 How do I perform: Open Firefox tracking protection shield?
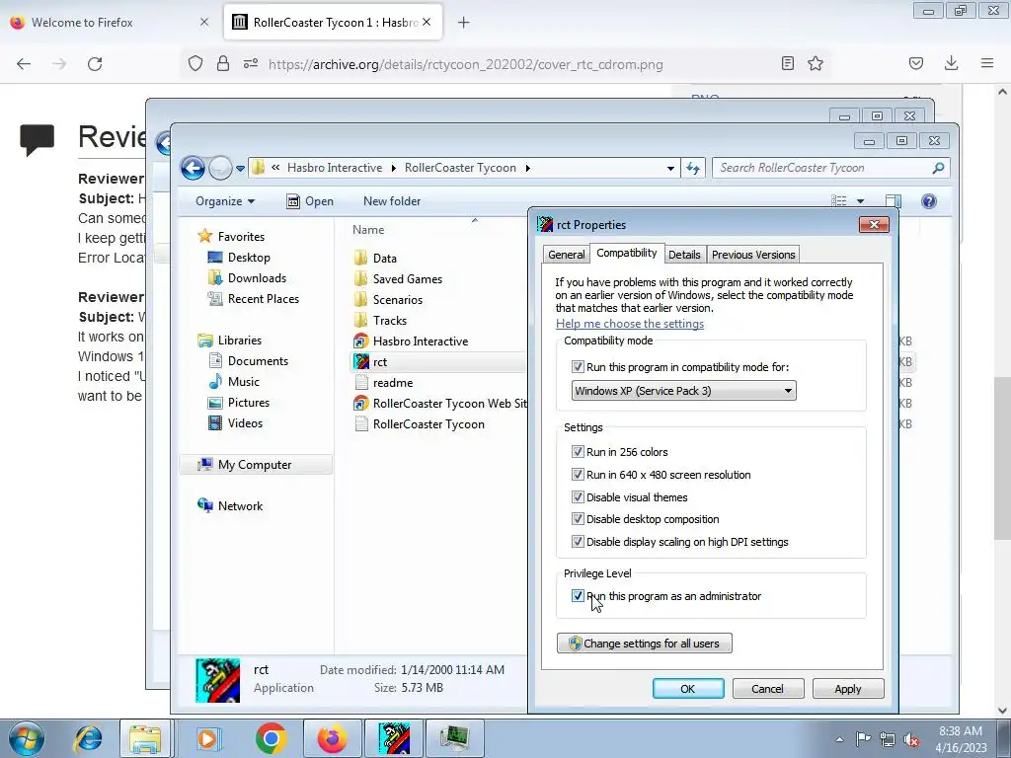click(195, 63)
